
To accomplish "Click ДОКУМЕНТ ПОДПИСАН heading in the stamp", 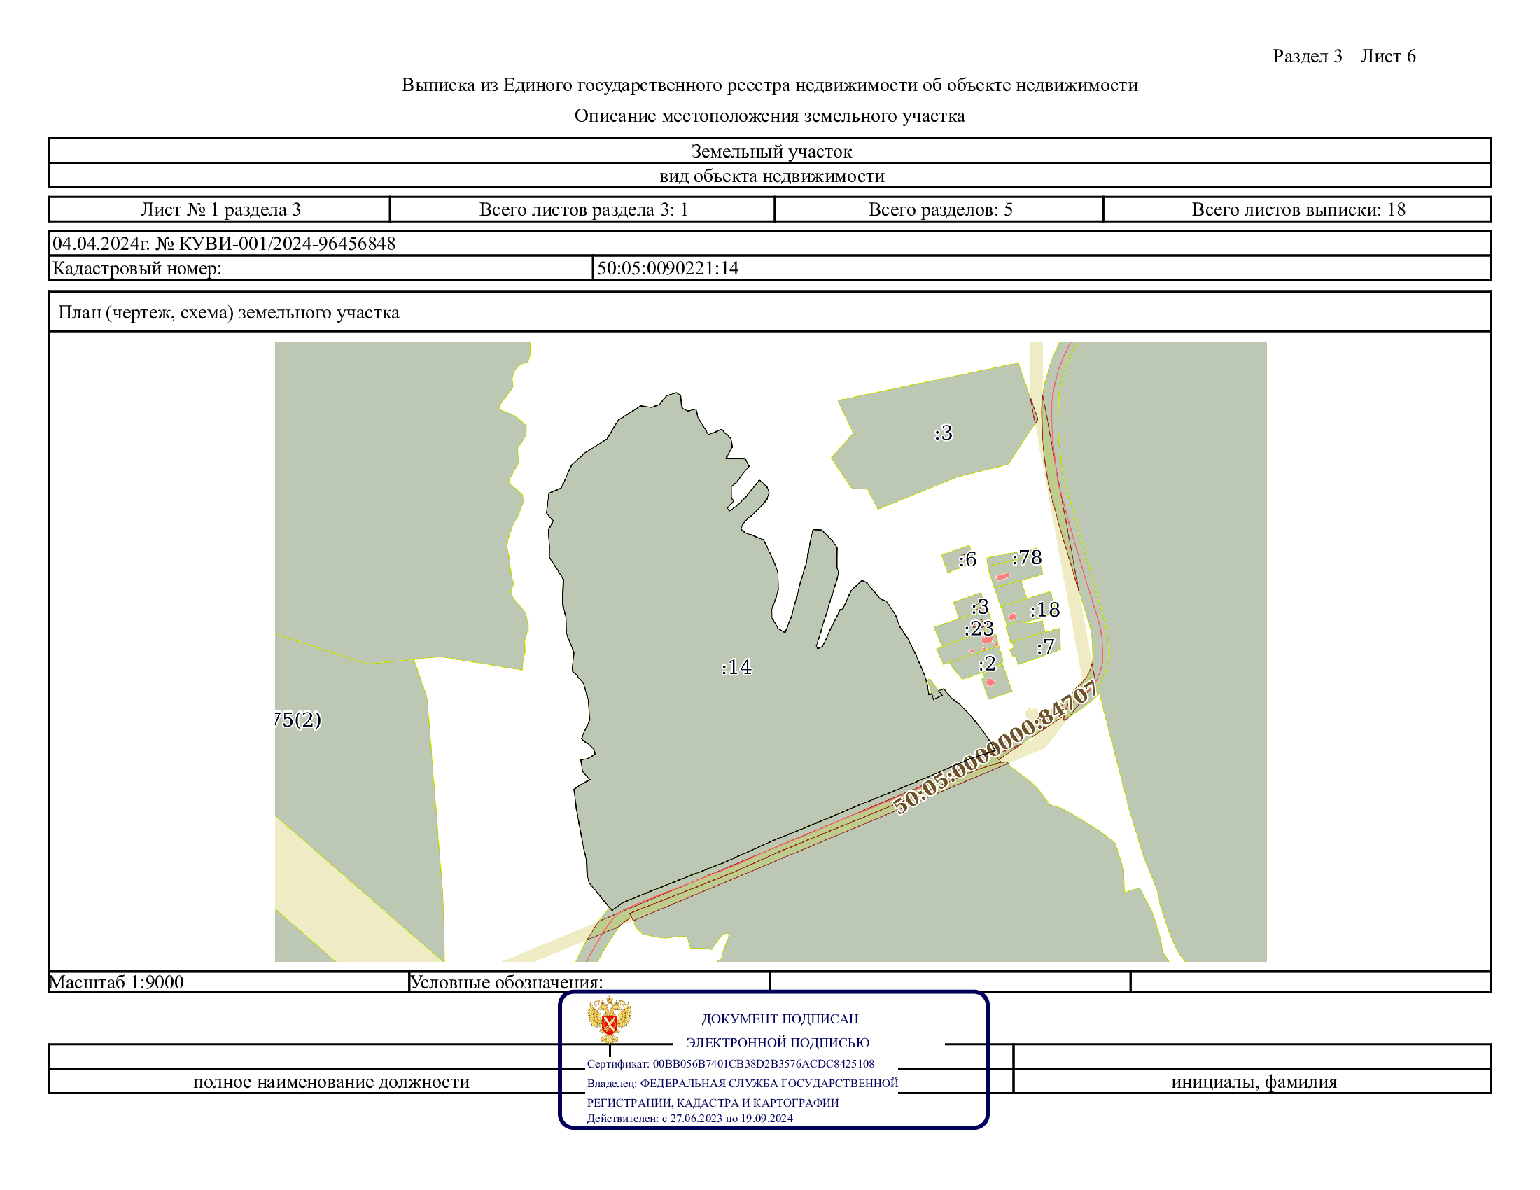I will point(779,1018).
